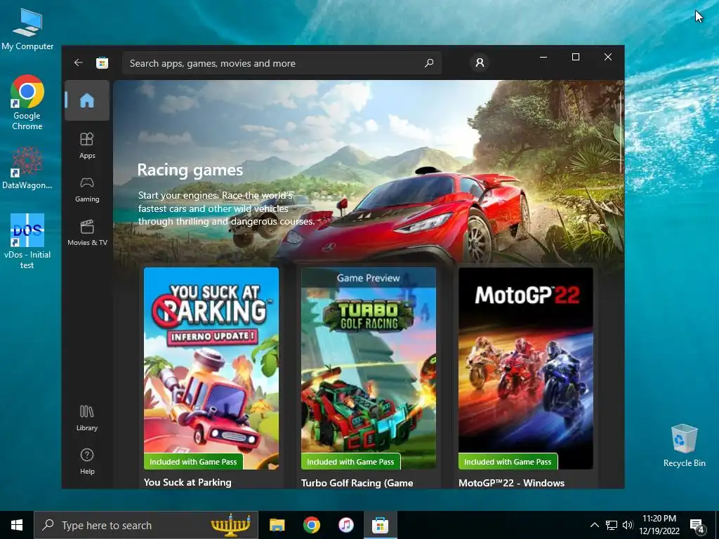This screenshot has width=719, height=539.
Task: Click Game Pass badge on You Suck at Parking
Action: (193, 462)
